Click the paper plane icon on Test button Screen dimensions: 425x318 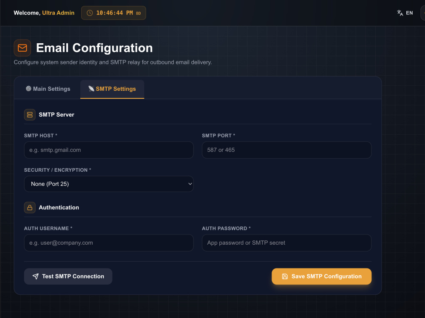tap(36, 276)
